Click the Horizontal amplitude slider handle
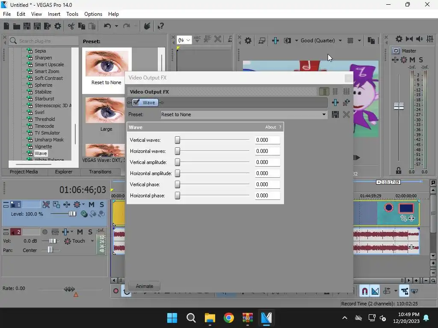The width and height of the screenshot is (438, 328). 178,173
